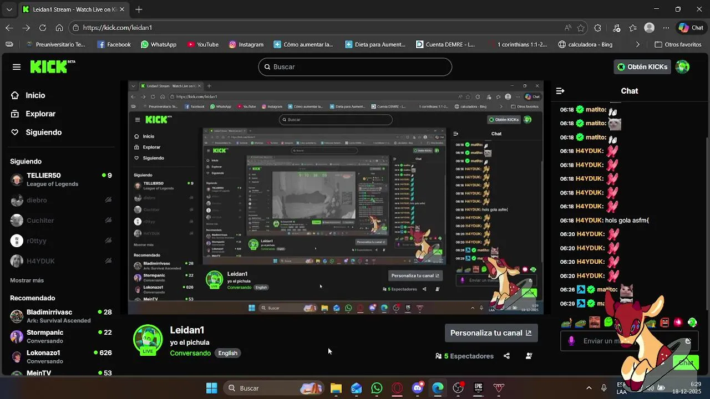Select the red angry face emote
Screen dimensions: 710x399
(664, 323)
